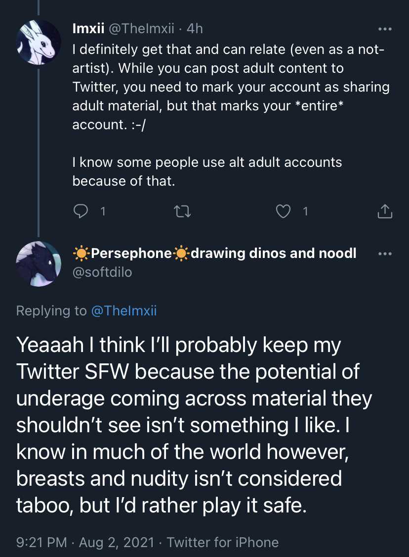Visit the @TheImxii handle beside the name

tap(141, 28)
